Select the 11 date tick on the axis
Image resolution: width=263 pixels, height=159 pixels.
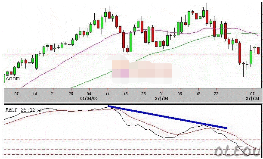108,94
